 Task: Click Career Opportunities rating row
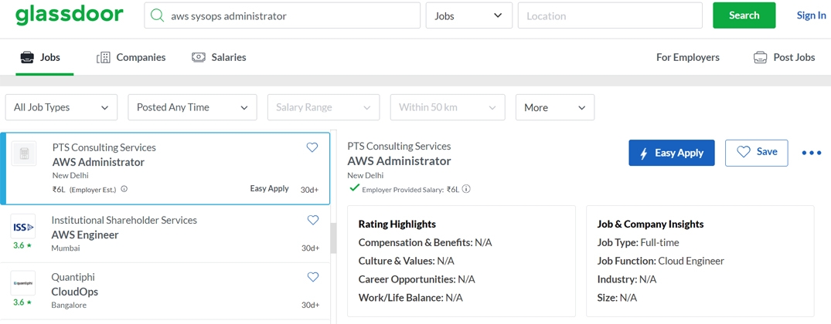pyautogui.click(x=417, y=279)
